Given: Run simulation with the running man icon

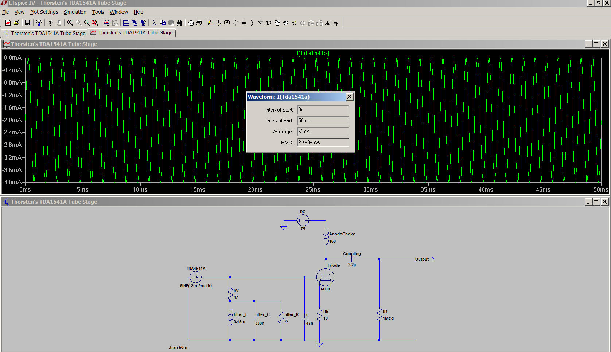Looking at the screenshot, I should coord(50,23).
